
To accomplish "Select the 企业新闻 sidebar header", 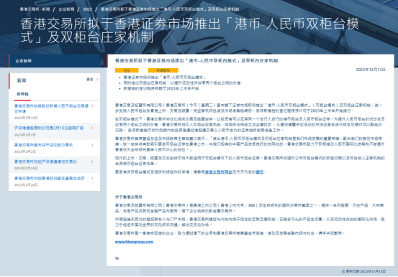I will click(54, 61).
